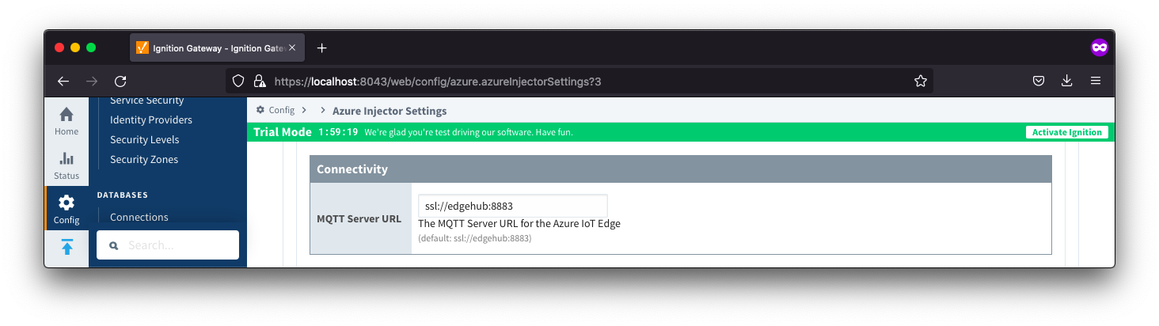The width and height of the screenshot is (1159, 326).
Task: Click the Config breadcrumb link
Action: pyautogui.click(x=281, y=111)
